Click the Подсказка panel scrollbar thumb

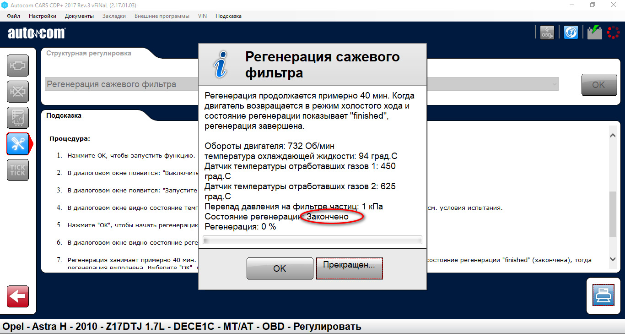(613, 215)
